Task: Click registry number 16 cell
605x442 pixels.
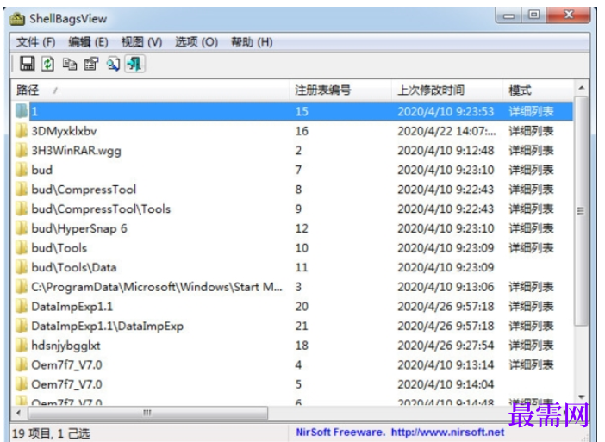Action: coord(302,131)
